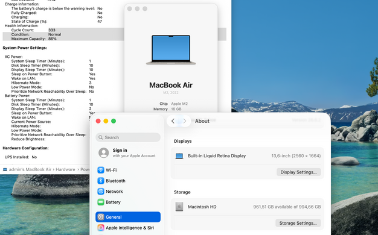
Task: Click the magnifier icon in Search field
Action: 101,137
